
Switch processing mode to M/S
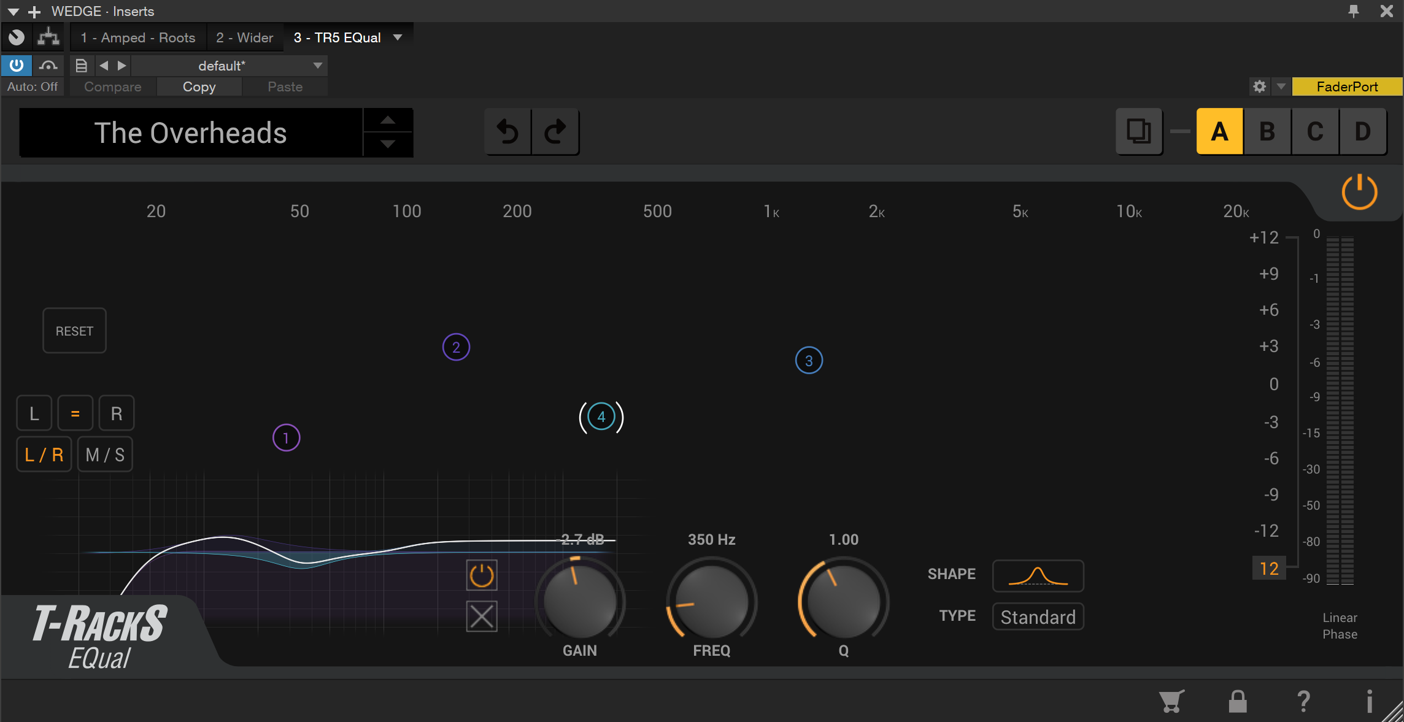pos(105,455)
